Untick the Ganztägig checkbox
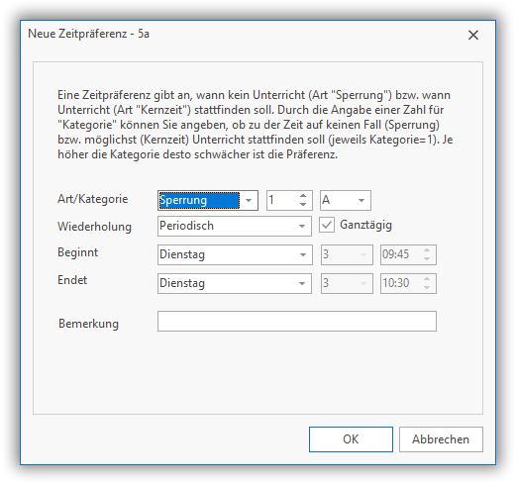 [327, 225]
